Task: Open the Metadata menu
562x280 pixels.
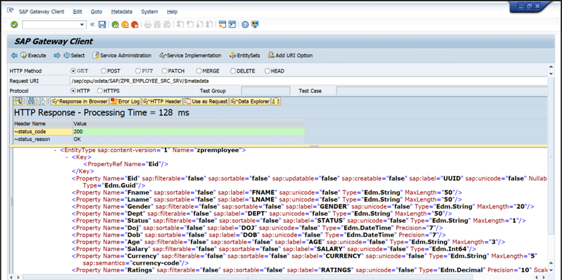Action: (x=121, y=11)
